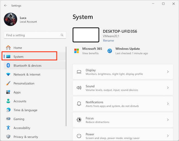Click the Sound speaker icon
The height and width of the screenshot is (141, 179).
point(79,88)
